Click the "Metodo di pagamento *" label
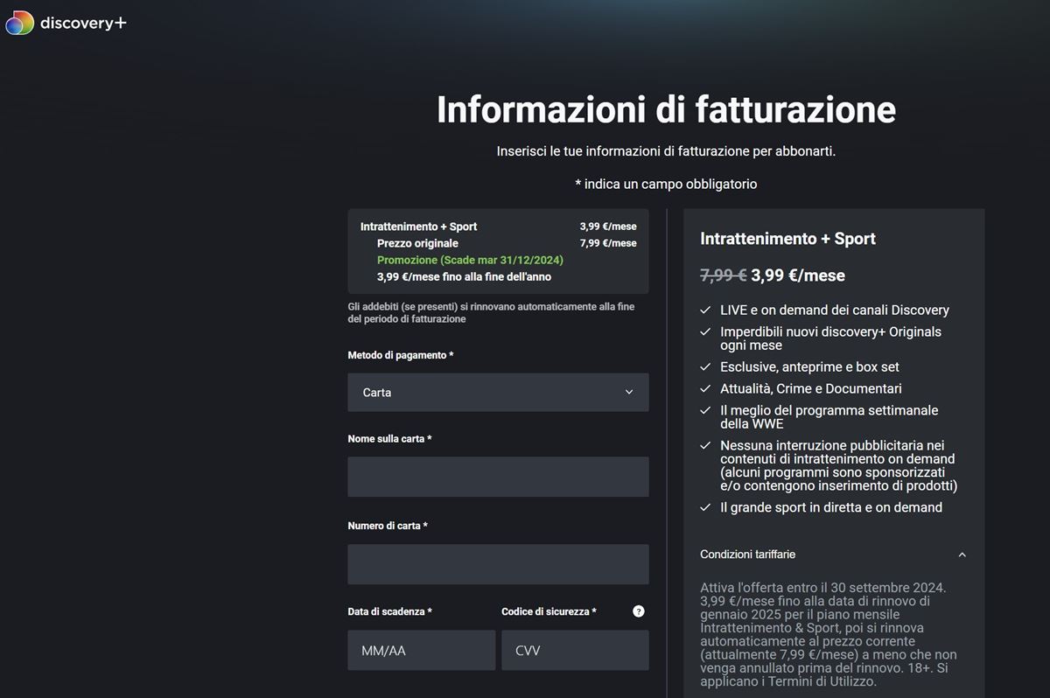The height and width of the screenshot is (698, 1050). pyautogui.click(x=401, y=356)
